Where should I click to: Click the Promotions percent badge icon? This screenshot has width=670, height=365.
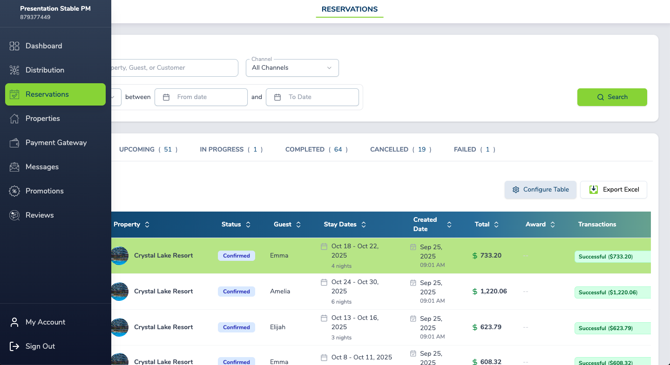[14, 191]
